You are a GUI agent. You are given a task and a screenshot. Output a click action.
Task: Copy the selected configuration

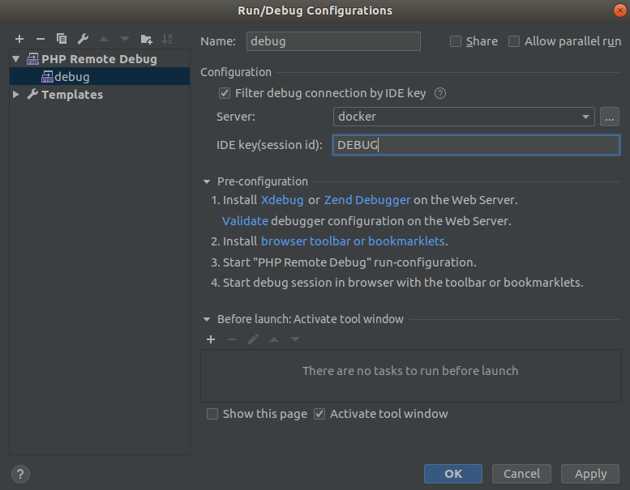click(x=62, y=39)
